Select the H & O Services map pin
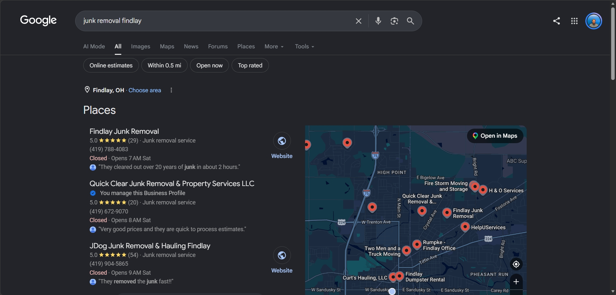The image size is (616, 295). tap(483, 190)
